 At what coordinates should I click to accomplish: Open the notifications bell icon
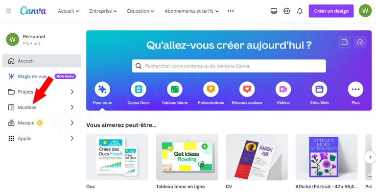click(300, 11)
